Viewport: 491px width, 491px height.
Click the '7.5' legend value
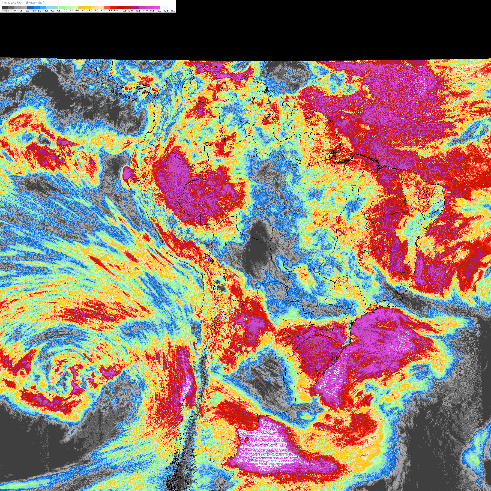tap(97, 10)
